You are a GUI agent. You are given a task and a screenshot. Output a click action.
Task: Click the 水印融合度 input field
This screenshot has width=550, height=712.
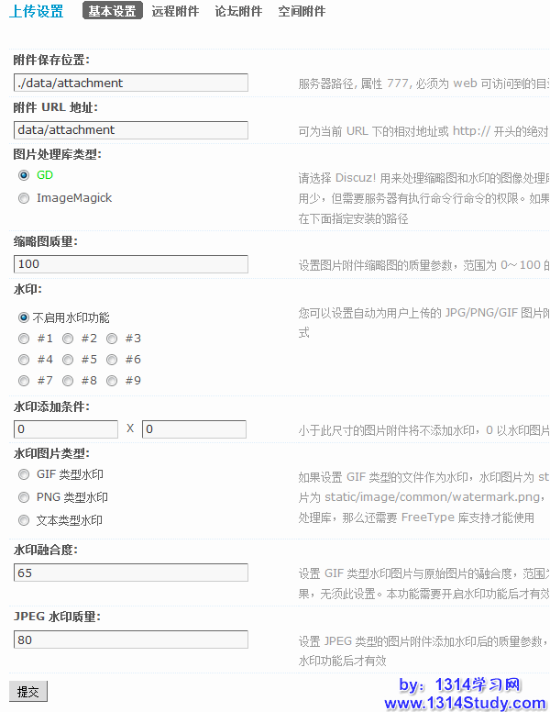pyautogui.click(x=131, y=573)
